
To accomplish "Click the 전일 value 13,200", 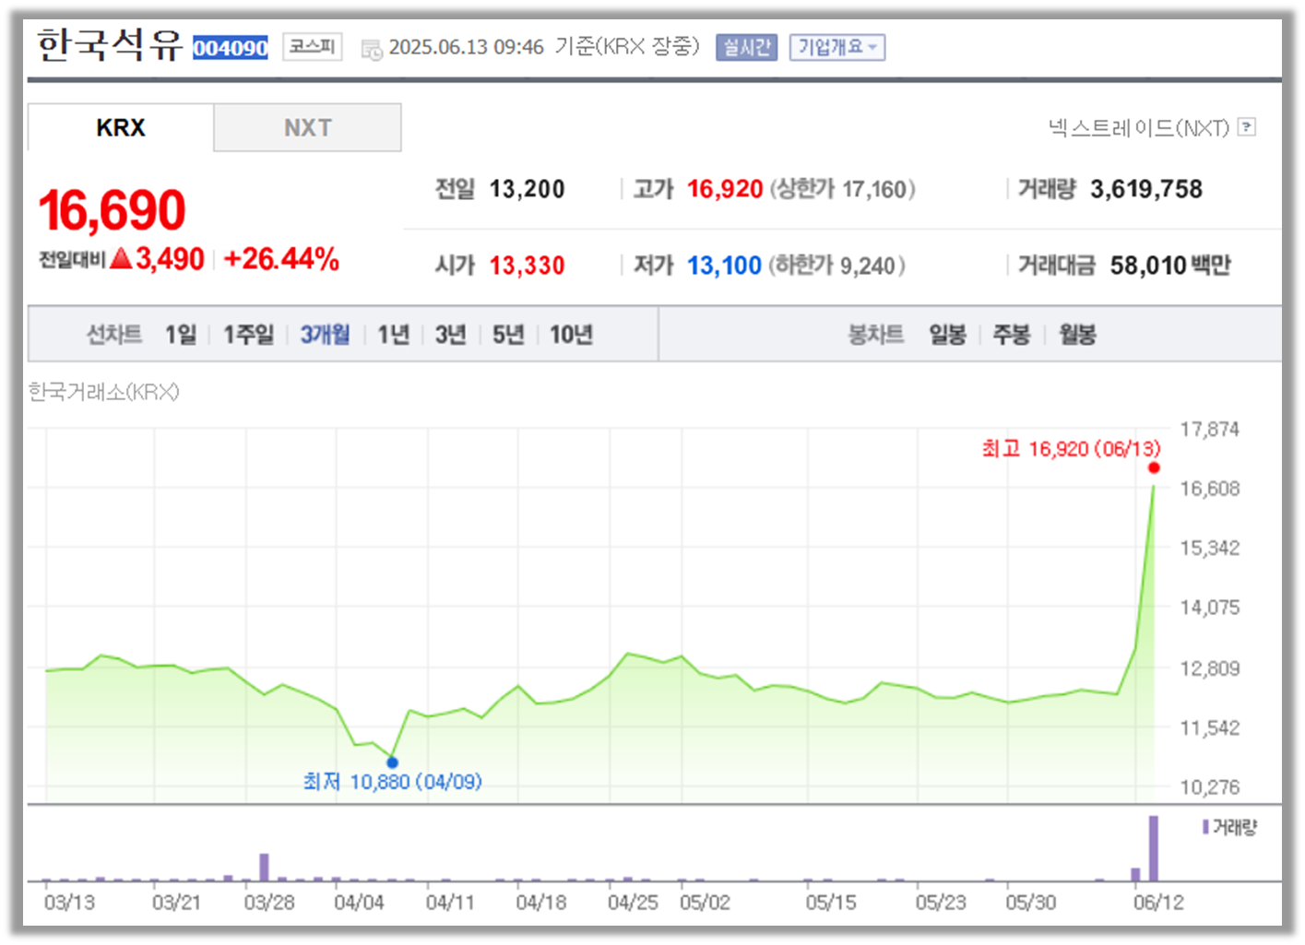I will (x=527, y=189).
